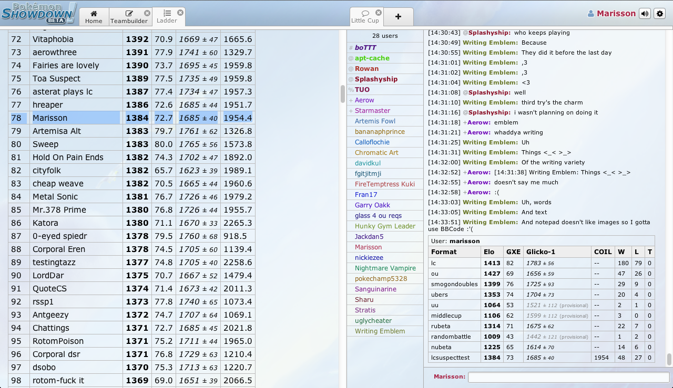673x388 pixels.
Task: Click the plus button to join room
Action: pos(398,17)
